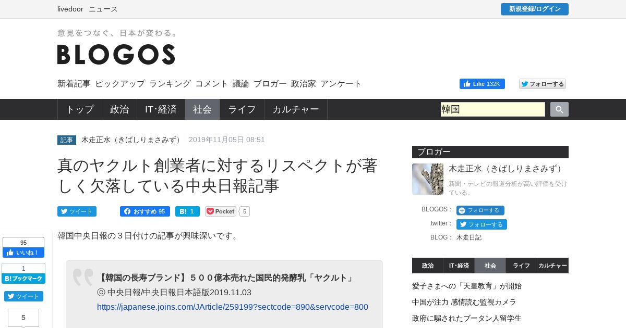The width and height of the screenshot is (626, 328).
Task: Open the 木走日記 BLOG link
Action: [469, 237]
